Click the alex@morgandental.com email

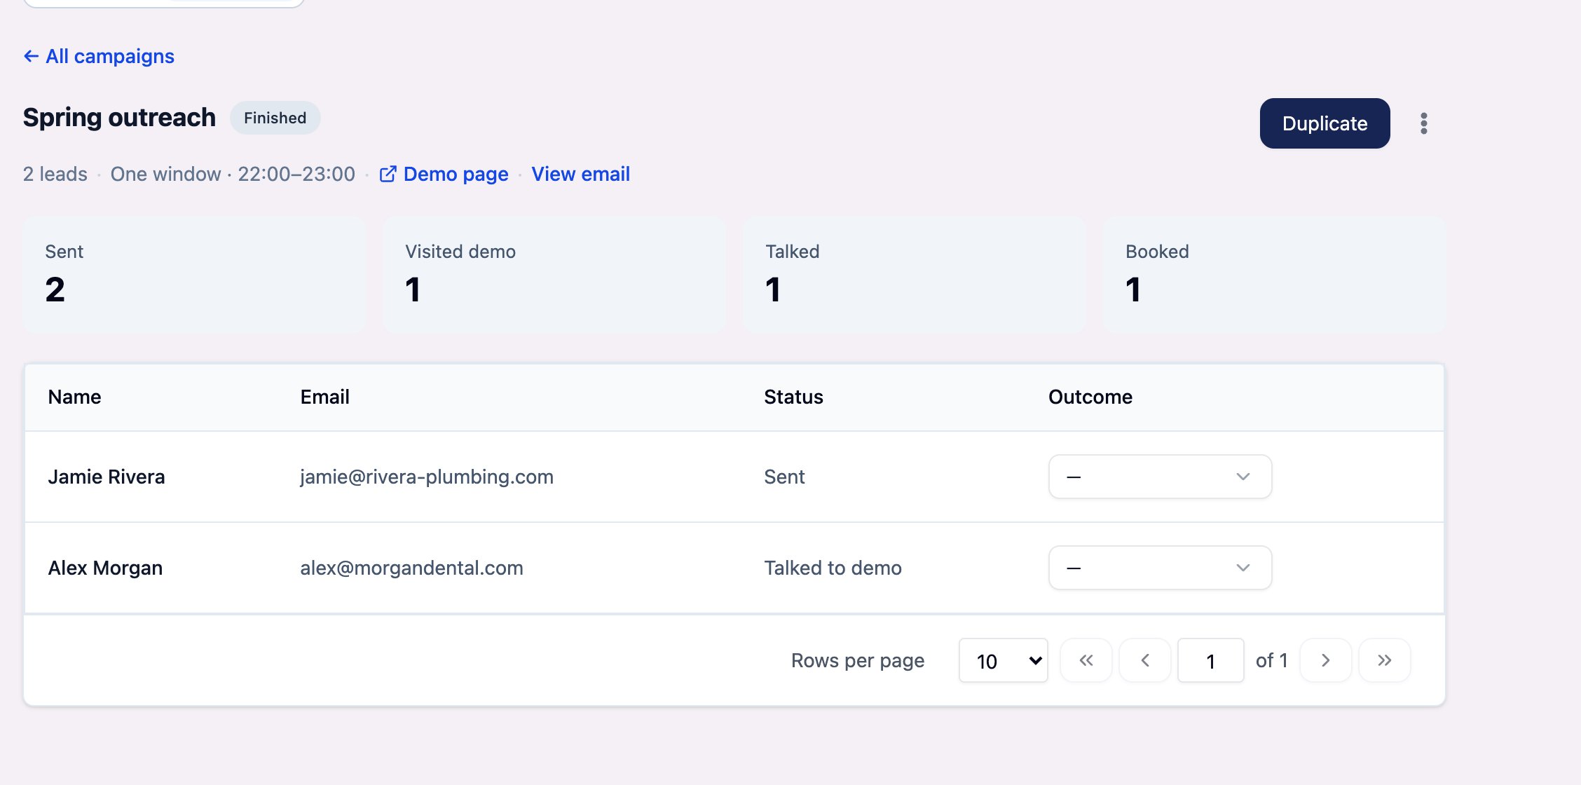point(411,568)
